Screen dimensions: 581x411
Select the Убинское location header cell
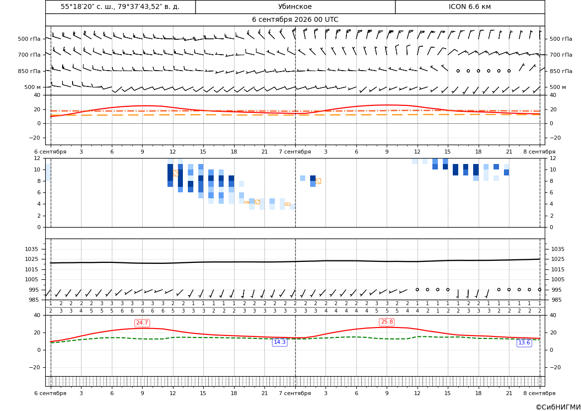[x=295, y=6]
